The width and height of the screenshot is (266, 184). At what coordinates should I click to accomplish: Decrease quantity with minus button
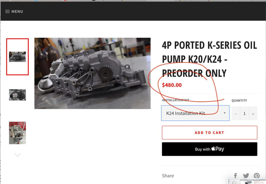coord(236,114)
